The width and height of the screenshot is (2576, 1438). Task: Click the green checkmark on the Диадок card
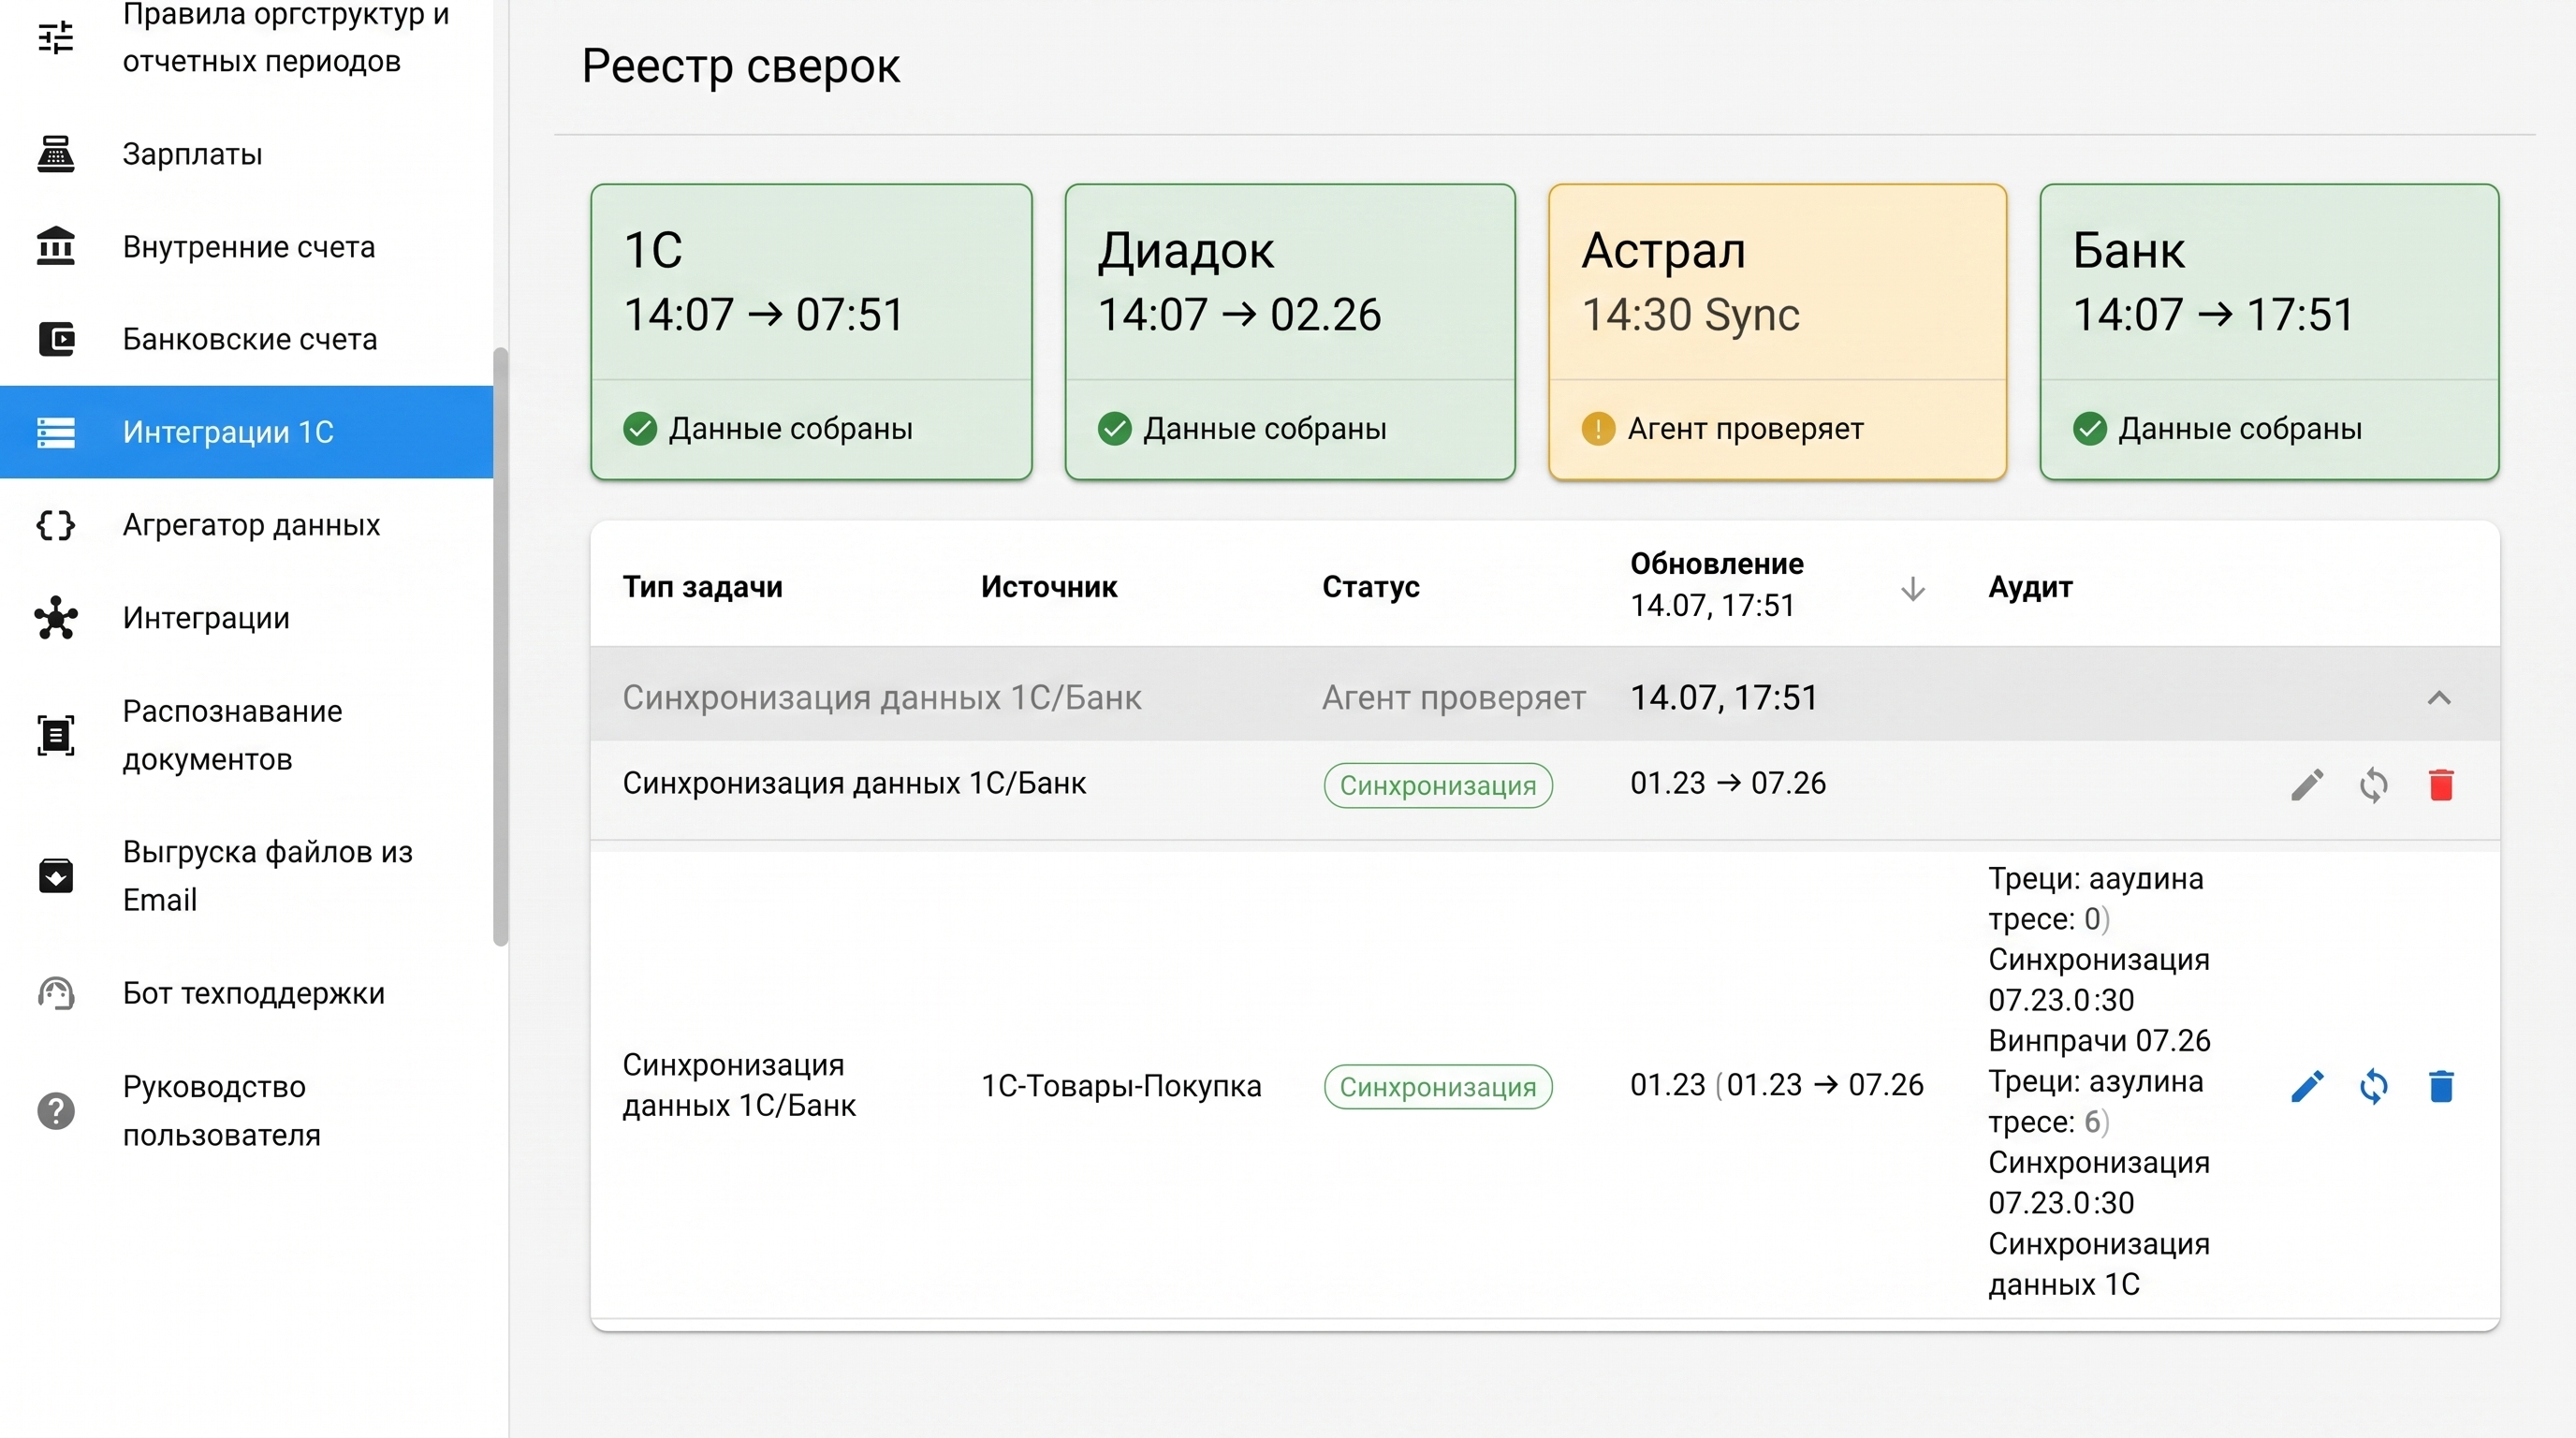tap(1114, 429)
